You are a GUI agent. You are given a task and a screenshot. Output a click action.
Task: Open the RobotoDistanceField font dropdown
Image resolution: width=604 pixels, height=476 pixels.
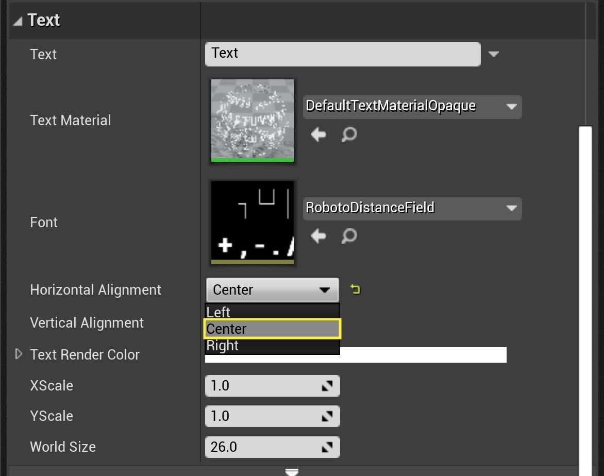511,209
